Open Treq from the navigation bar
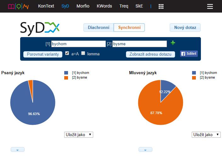This screenshot has width=222, height=166. [124, 6]
